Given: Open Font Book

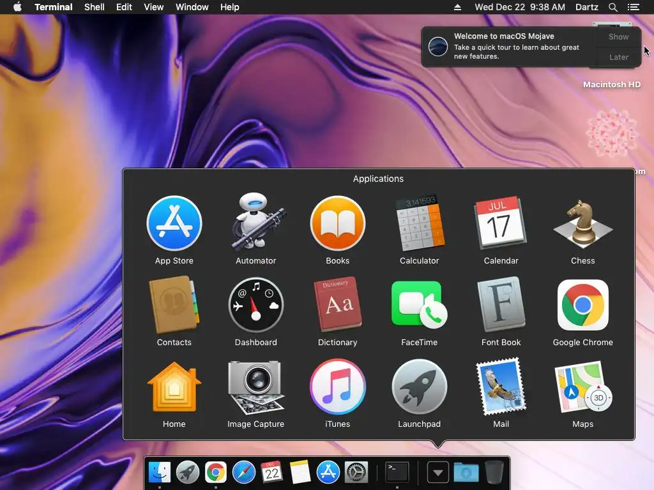Looking at the screenshot, I should (501, 304).
